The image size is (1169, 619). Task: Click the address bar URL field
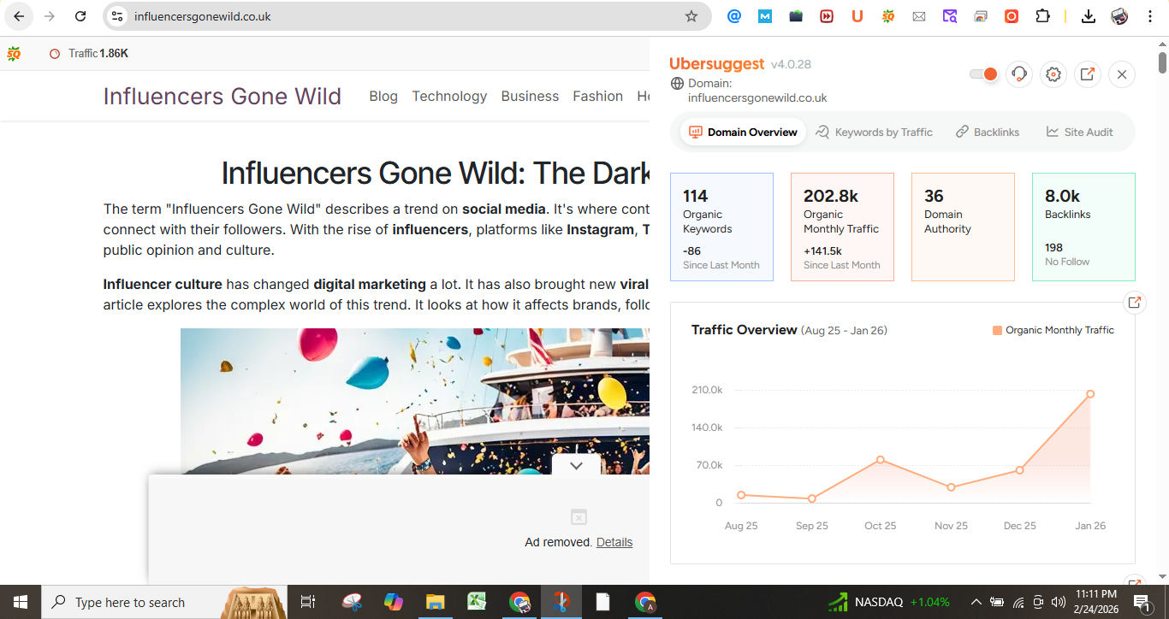click(x=407, y=16)
